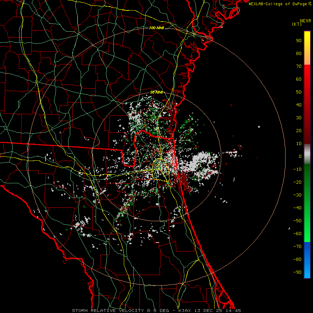
Task: Click the -80 knot scale label
Action: 297,259
